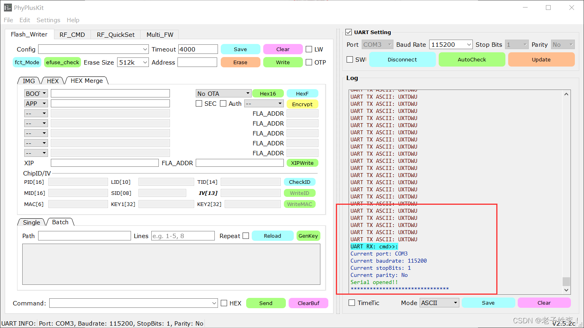Click the CheckID button

(300, 182)
